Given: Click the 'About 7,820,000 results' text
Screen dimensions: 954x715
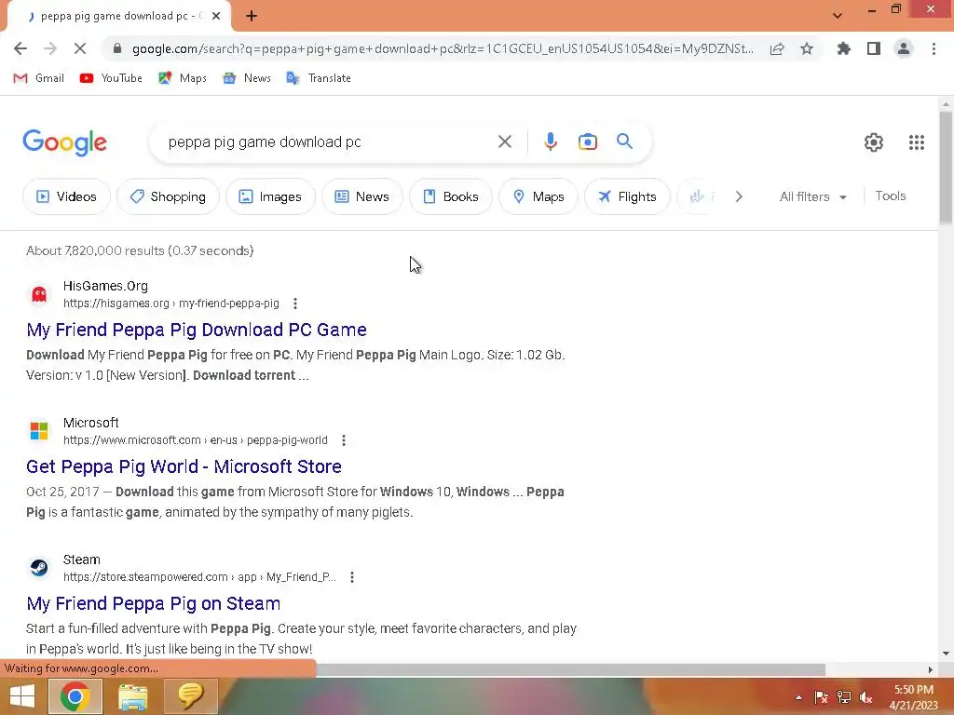Looking at the screenshot, I should 140,250.
